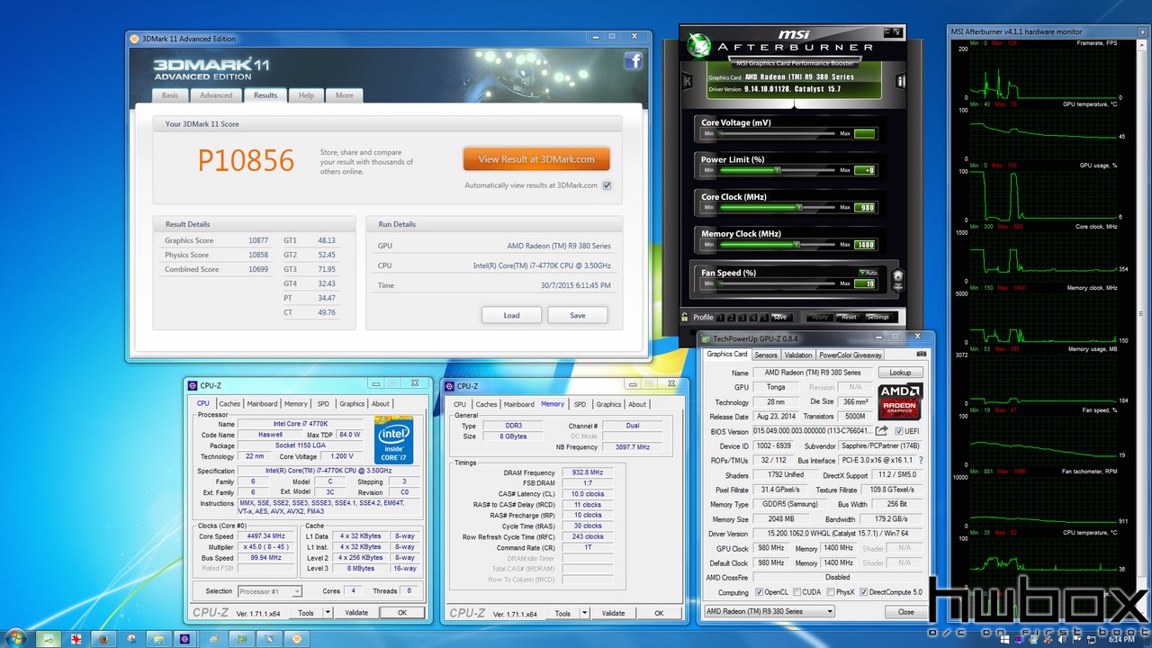This screenshot has width=1152, height=648.
Task: Toggle the Afterburner profile lock icon
Action: tap(686, 317)
